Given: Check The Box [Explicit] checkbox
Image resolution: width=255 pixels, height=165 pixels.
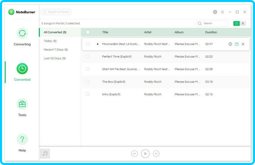Looking at the screenshot, I should [87, 81].
